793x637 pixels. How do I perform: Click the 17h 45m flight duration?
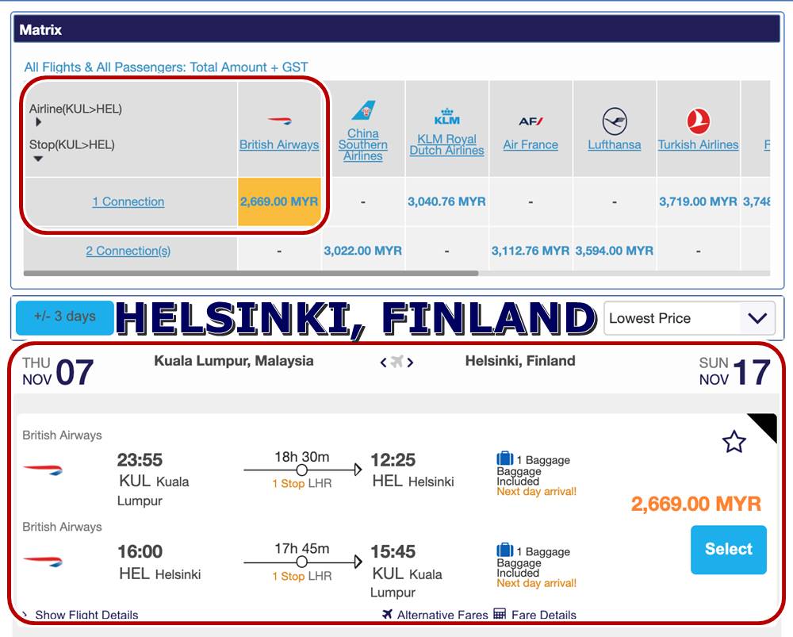(302, 548)
